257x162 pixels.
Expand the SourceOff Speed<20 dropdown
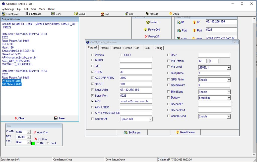click(151, 119)
